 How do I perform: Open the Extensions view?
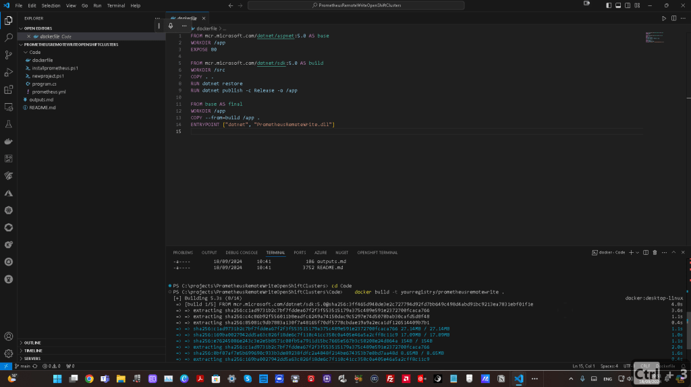(x=8, y=90)
